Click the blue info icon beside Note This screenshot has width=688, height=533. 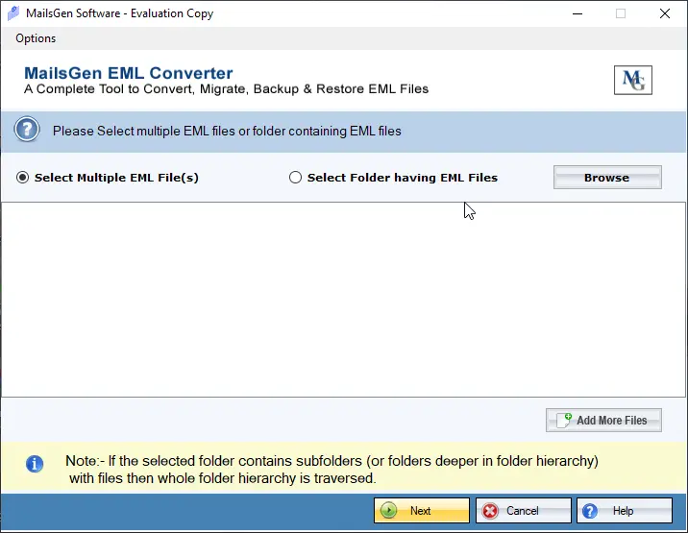click(x=35, y=464)
